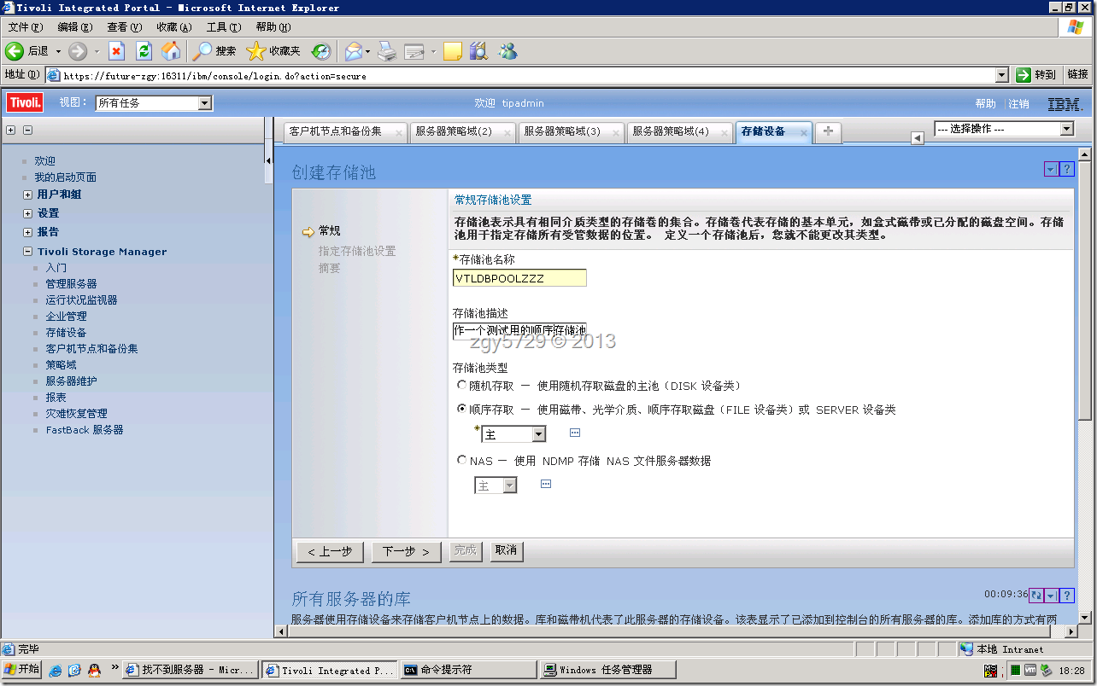The width and height of the screenshot is (1097, 686).
Task: Click the ellipsis icon next to sequential type dropdown
Action: pyautogui.click(x=575, y=433)
